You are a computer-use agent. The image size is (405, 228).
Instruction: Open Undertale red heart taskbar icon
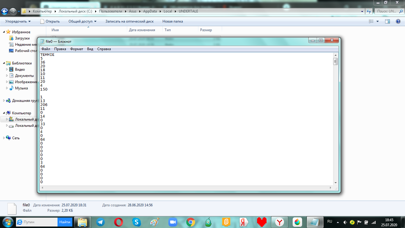tap(262, 222)
